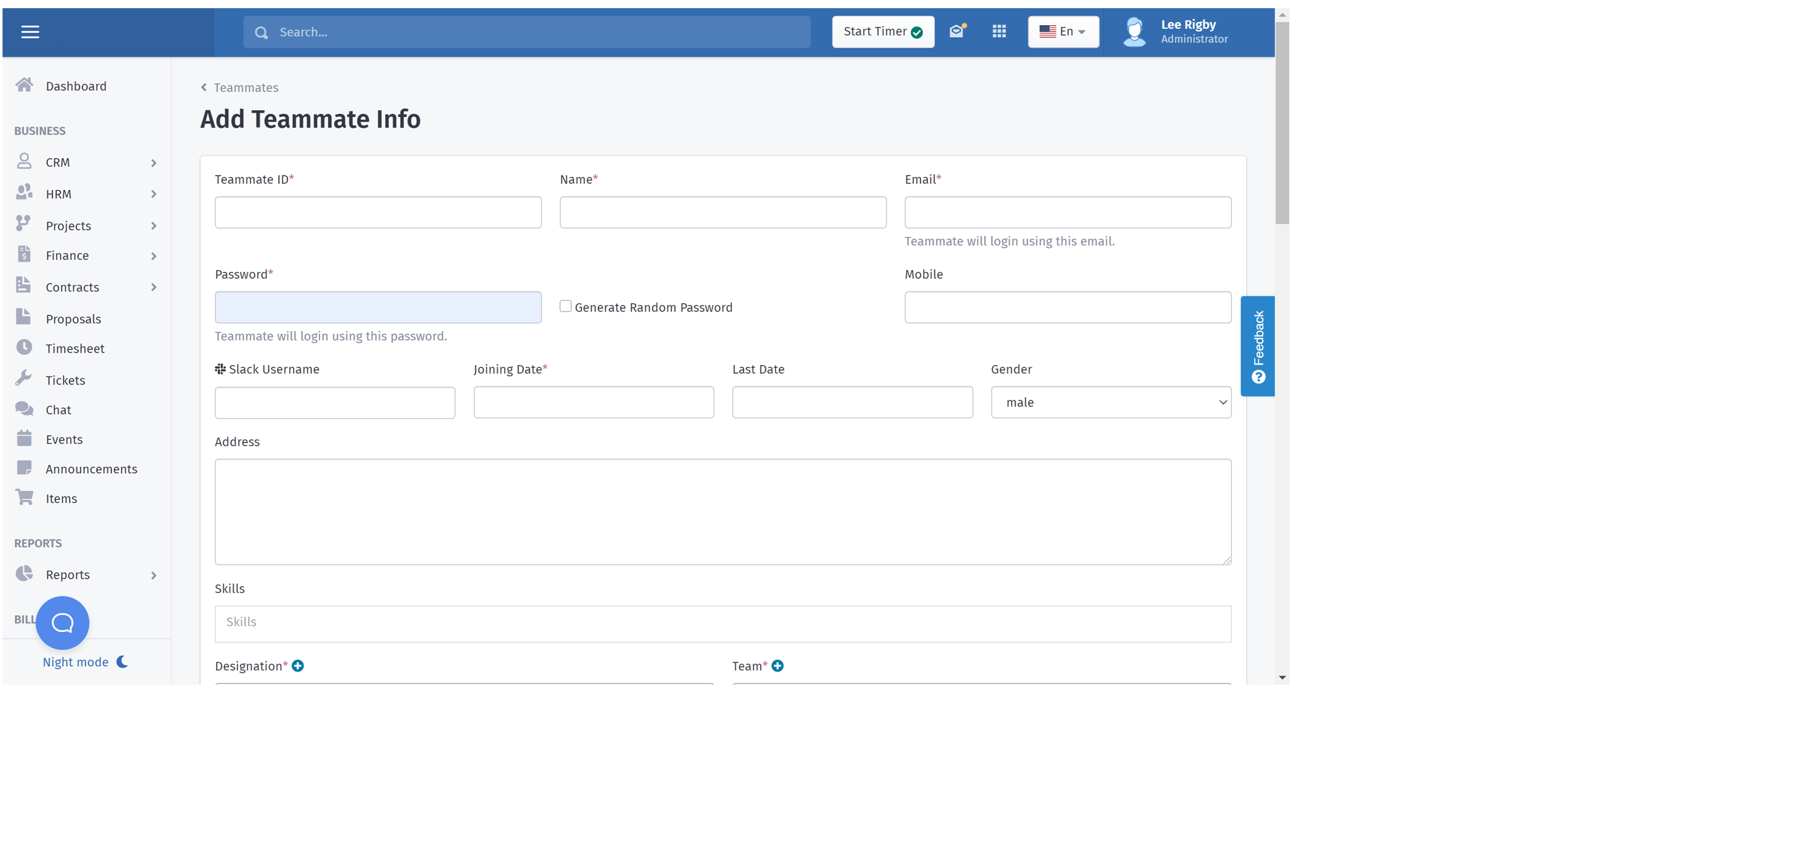Go to Announcements in the sidebar

click(91, 469)
